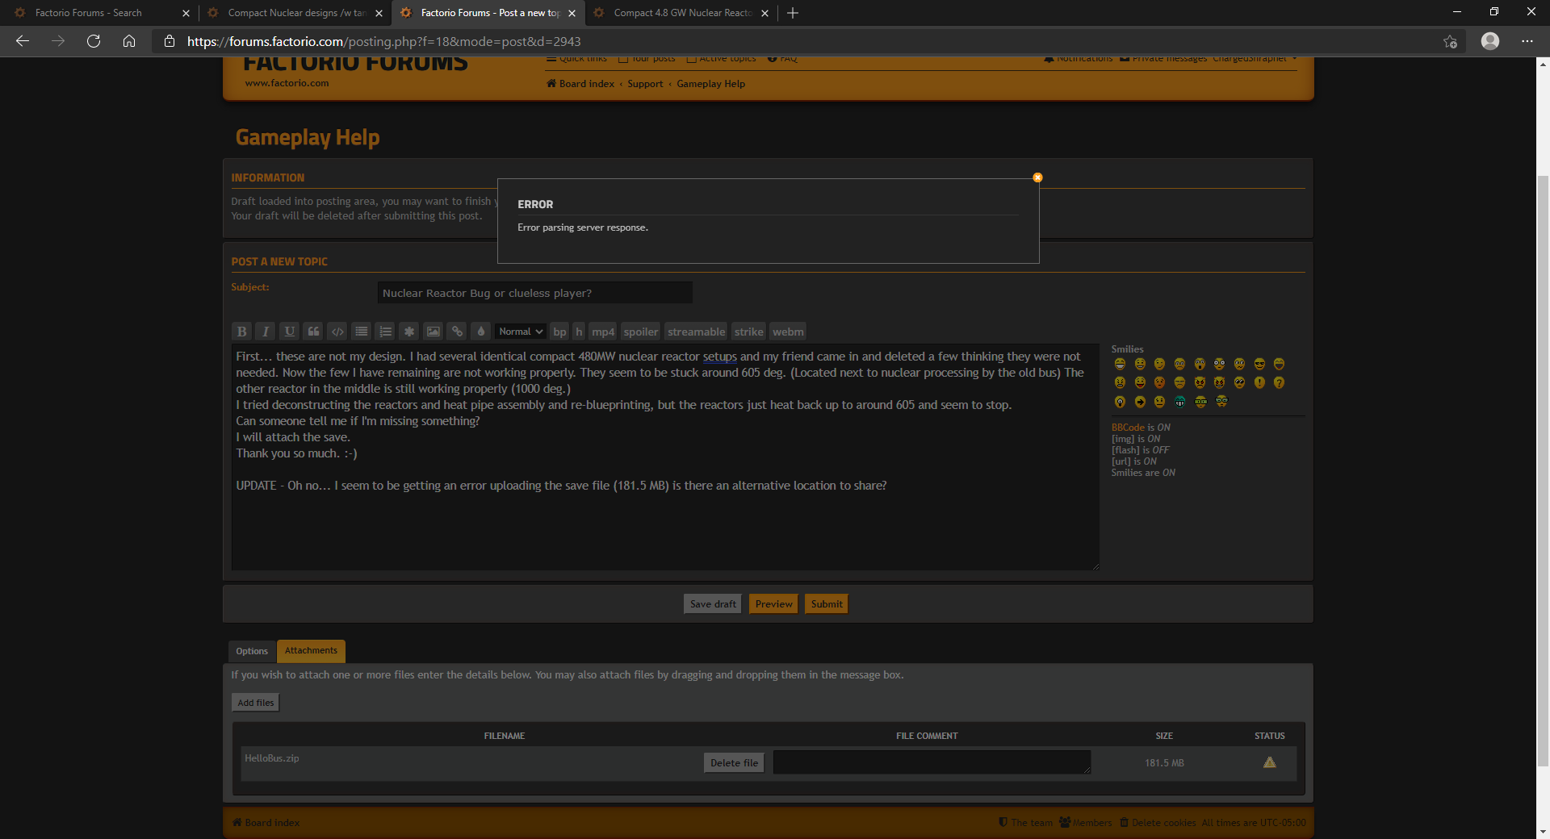Insert the spoiler BBCode tag

pos(641,332)
